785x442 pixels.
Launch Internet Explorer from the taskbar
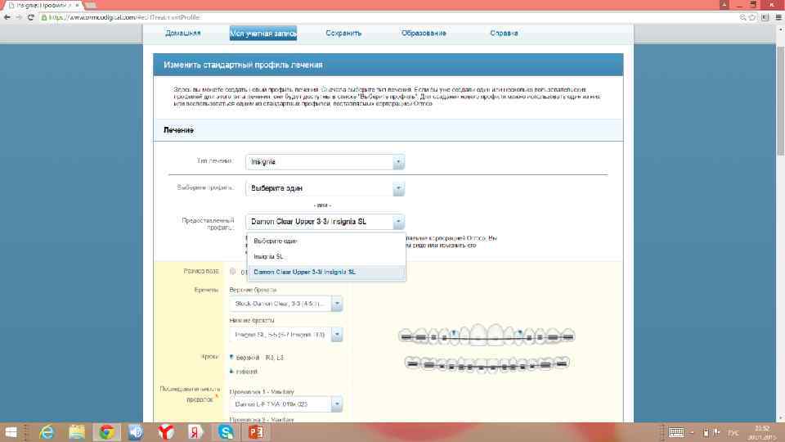[47, 432]
